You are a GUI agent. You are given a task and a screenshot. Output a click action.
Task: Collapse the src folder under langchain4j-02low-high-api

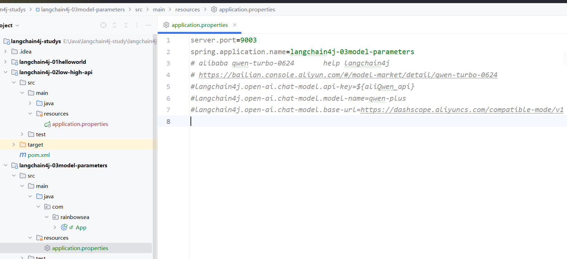(13, 82)
